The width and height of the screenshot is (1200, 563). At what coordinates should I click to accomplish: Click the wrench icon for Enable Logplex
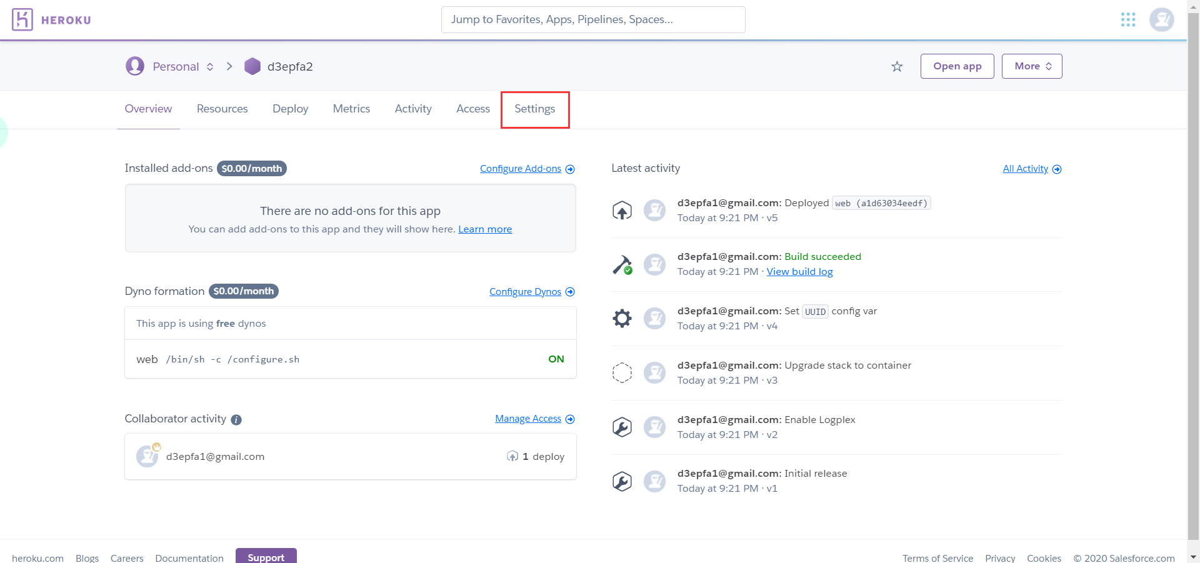622,427
